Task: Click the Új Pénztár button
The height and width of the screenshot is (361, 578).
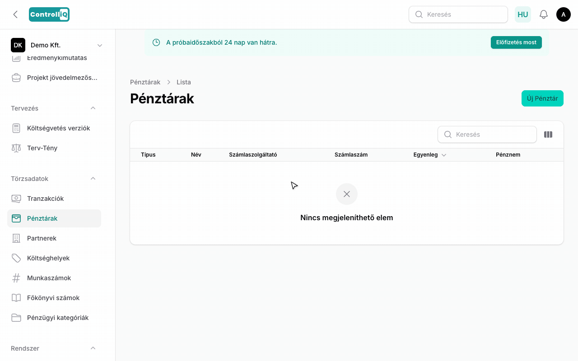Action: [x=542, y=98]
